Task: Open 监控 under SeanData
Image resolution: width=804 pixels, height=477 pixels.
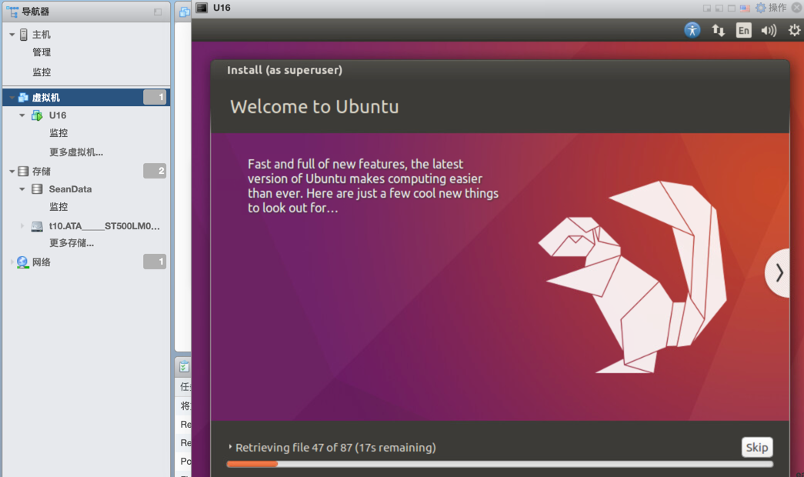Action: pos(58,207)
